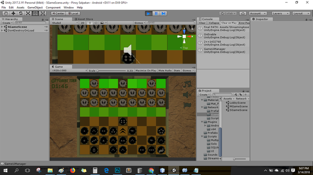The width and height of the screenshot is (313, 175).
Task: Open the Layers dropdown
Action: (x=281, y=13)
